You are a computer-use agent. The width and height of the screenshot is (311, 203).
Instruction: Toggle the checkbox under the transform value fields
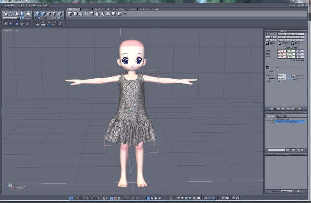(294, 60)
